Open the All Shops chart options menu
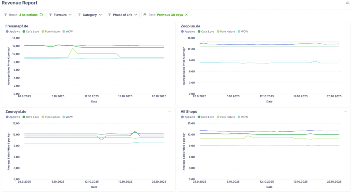355x193 pixels. coord(345,112)
